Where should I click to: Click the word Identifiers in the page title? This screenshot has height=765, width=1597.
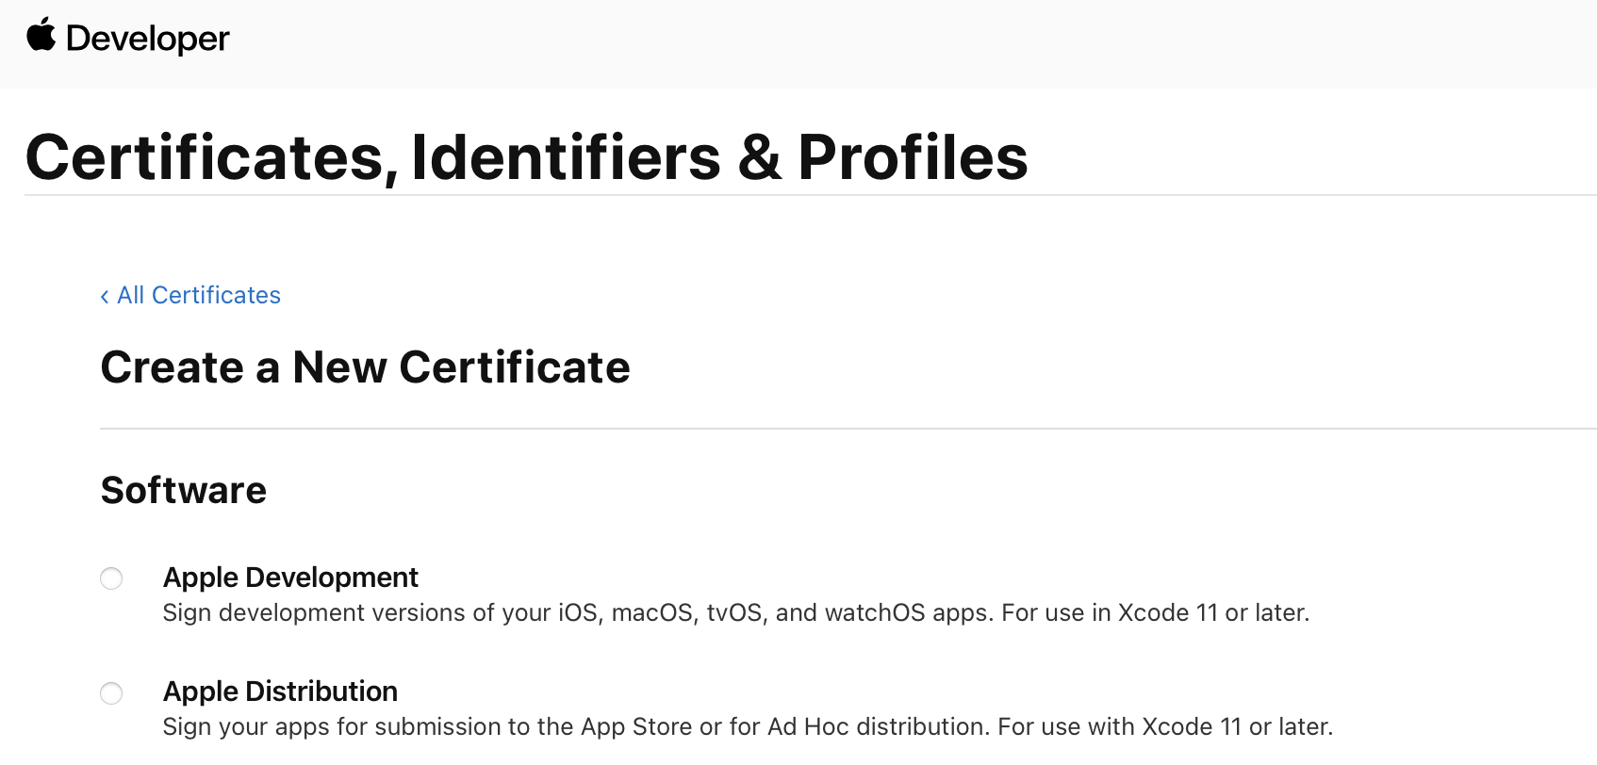[x=566, y=157]
